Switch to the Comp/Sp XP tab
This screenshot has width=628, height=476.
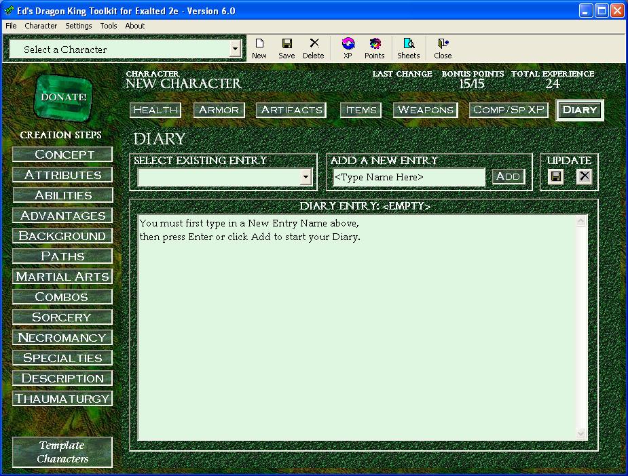pos(509,110)
